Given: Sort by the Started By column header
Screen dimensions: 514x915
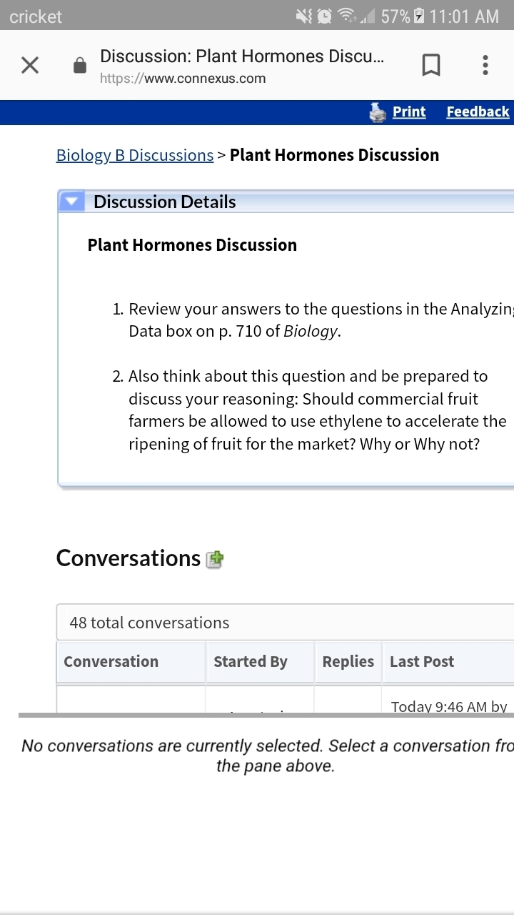Looking at the screenshot, I should pyautogui.click(x=251, y=662).
